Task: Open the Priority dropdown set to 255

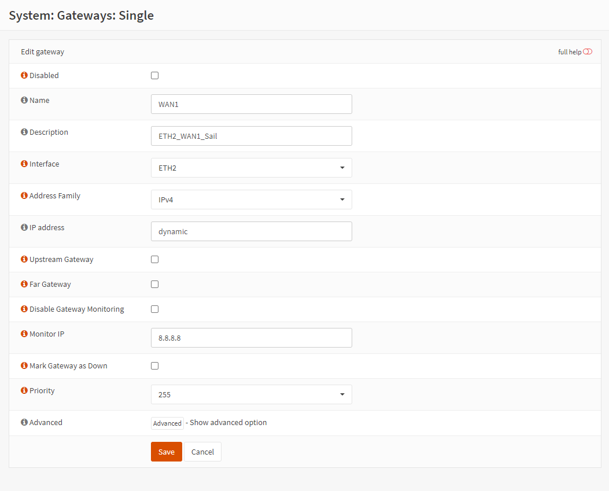Action: 251,394
